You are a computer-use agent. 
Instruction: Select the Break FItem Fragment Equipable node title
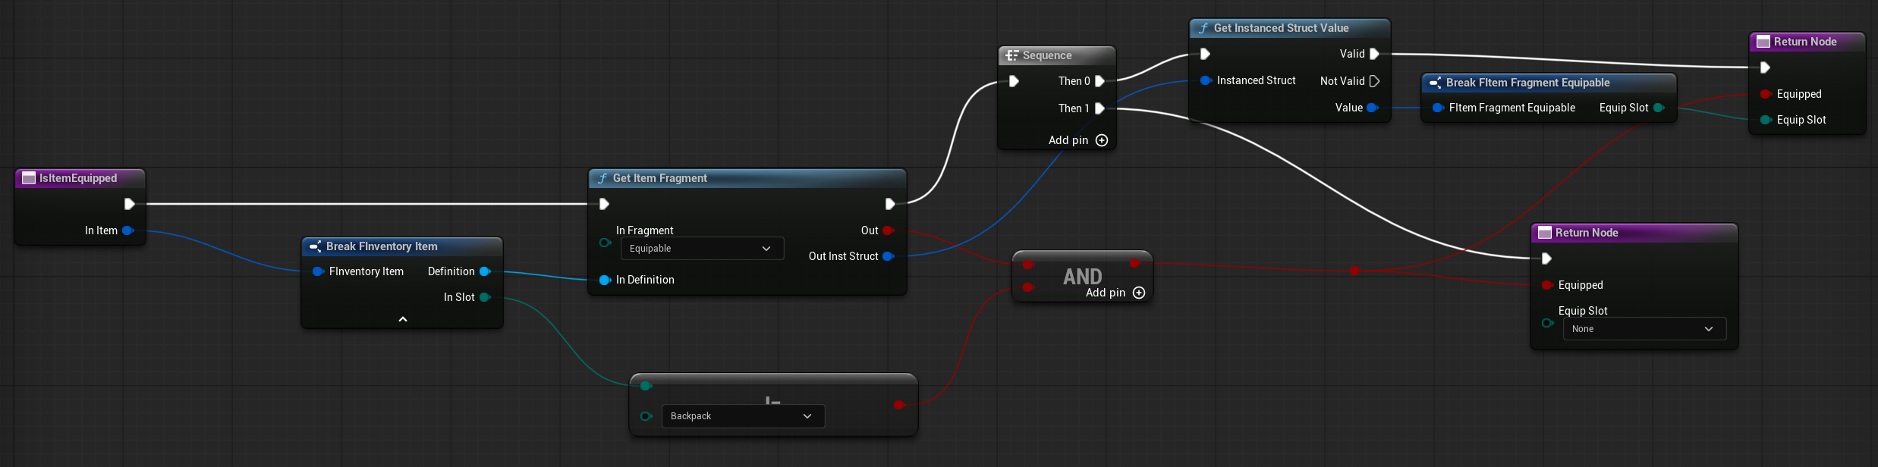tap(1527, 83)
